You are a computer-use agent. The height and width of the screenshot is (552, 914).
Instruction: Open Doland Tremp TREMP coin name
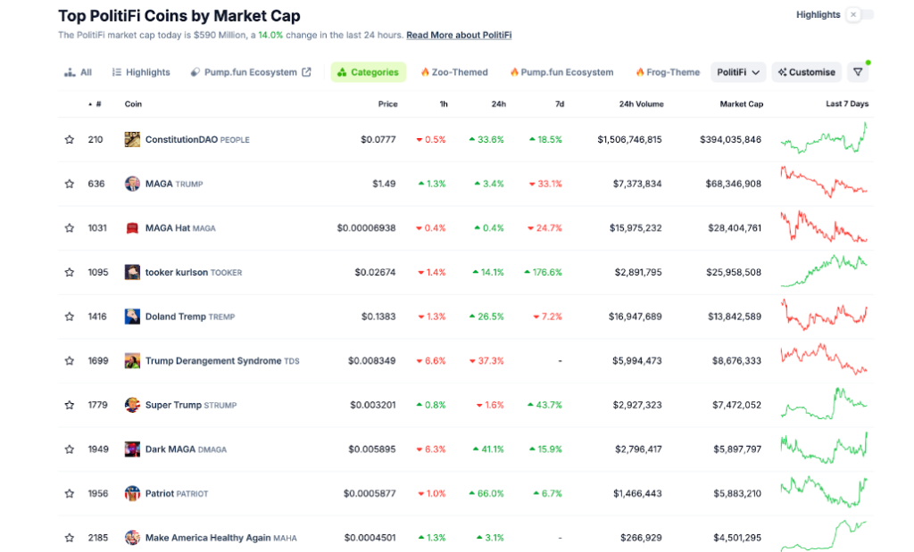(x=190, y=317)
